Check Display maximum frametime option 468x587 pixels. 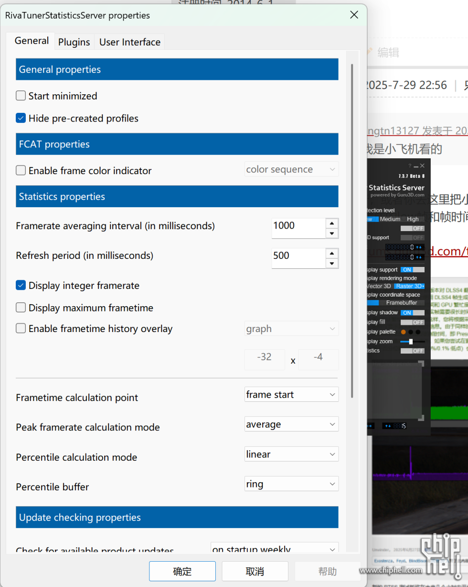click(21, 308)
